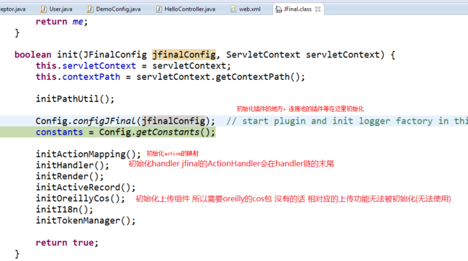Open the partially visible eptor.java tab

coord(12,9)
